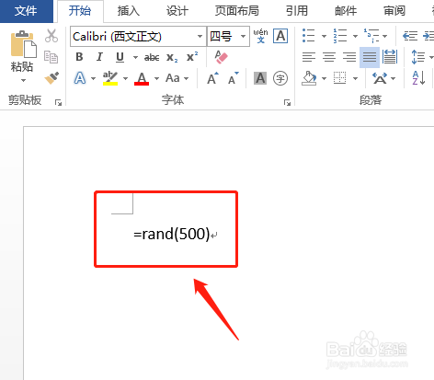Screen dimensions: 434x380
Task: Apply a multilevel list
Action: click(x=371, y=36)
